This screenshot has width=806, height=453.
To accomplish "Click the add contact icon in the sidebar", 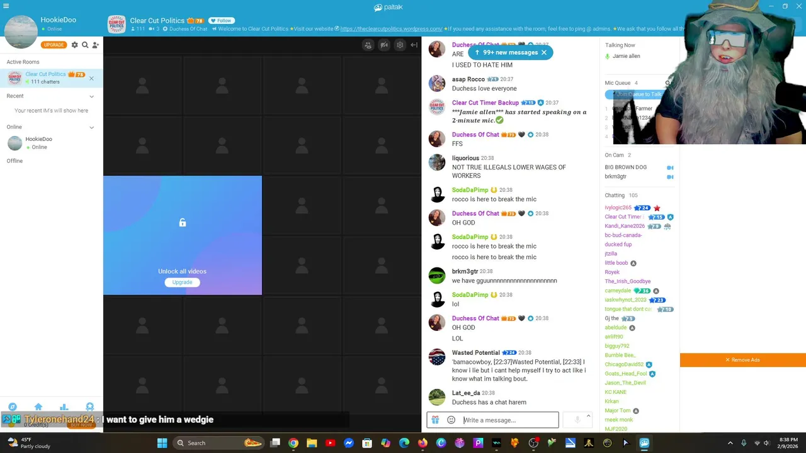I will coord(95,45).
